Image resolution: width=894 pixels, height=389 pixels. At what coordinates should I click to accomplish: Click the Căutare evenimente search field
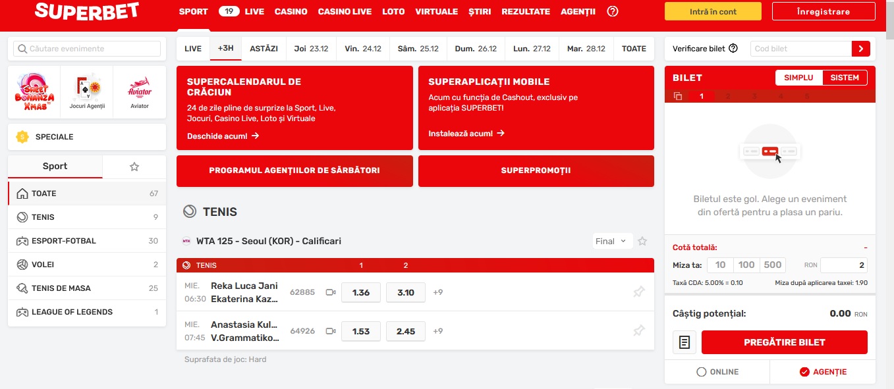(x=87, y=49)
